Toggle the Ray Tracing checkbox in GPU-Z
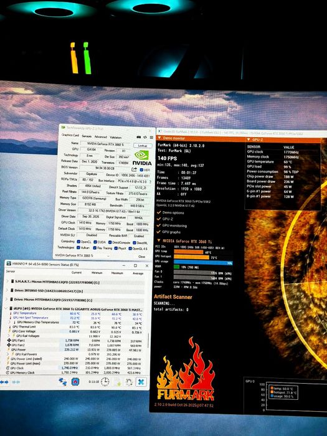327x436 pixels. [95, 248]
